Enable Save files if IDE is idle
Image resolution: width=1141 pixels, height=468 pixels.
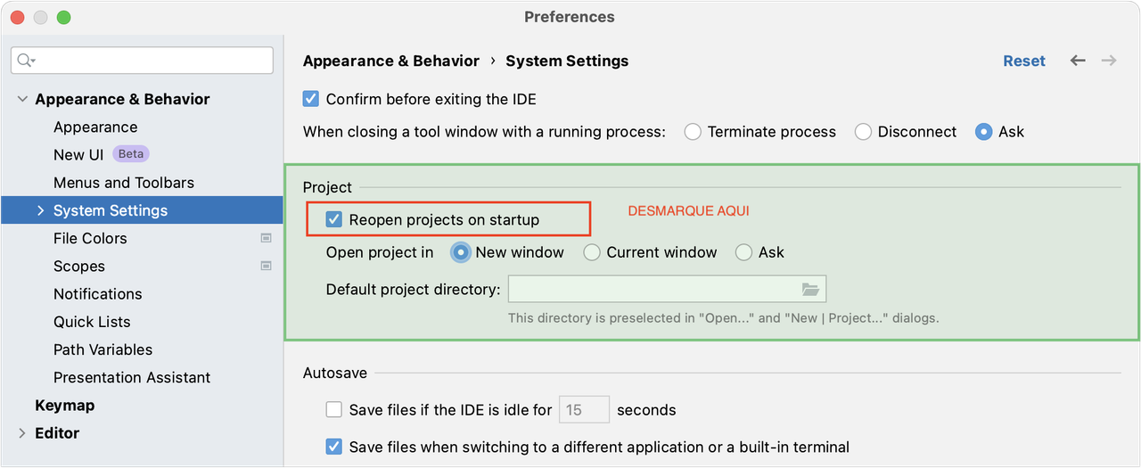pos(334,410)
